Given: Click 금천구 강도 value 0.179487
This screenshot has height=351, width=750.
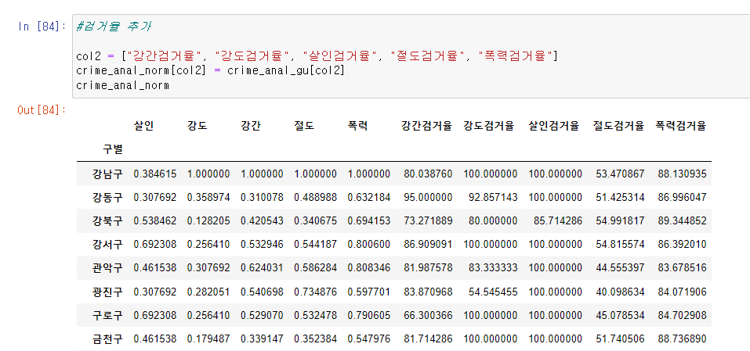Looking at the screenshot, I should point(208,339).
